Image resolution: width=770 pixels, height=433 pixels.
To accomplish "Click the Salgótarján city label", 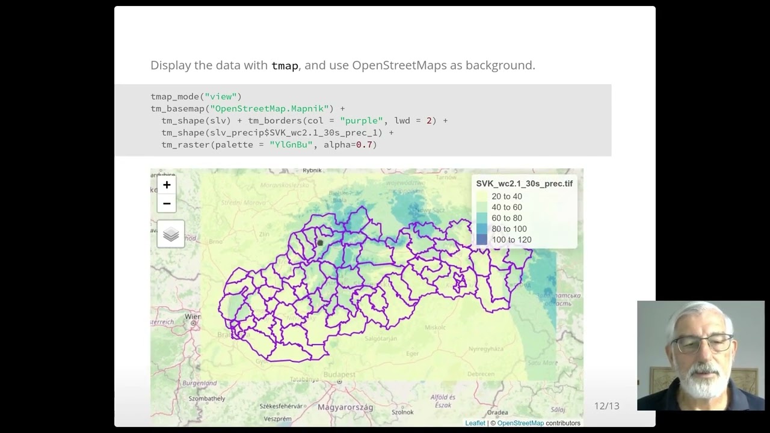I will pos(381,339).
